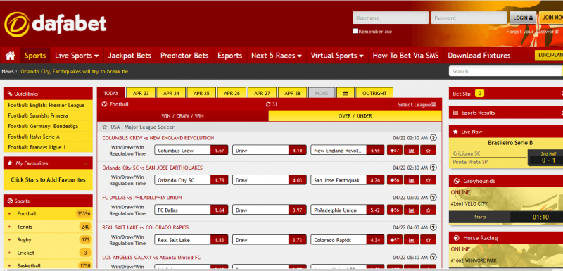Select the APR 23 date tab
563x271 pixels.
click(141, 93)
